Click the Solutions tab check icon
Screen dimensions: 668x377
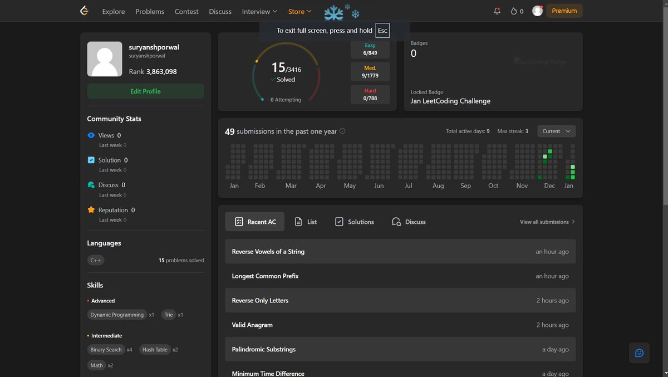point(339,222)
